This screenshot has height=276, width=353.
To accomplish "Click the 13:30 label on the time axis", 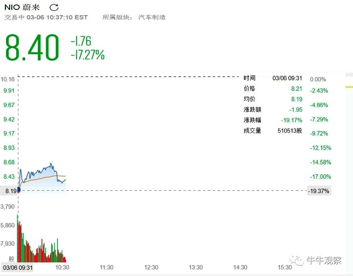I will pos(196,268).
